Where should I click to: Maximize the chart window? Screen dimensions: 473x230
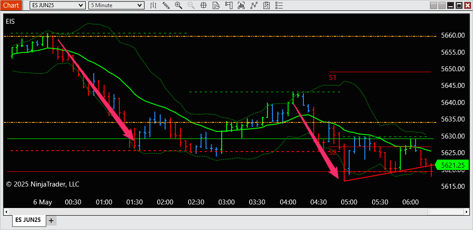click(x=459, y=5)
